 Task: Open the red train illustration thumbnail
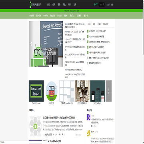52,91
